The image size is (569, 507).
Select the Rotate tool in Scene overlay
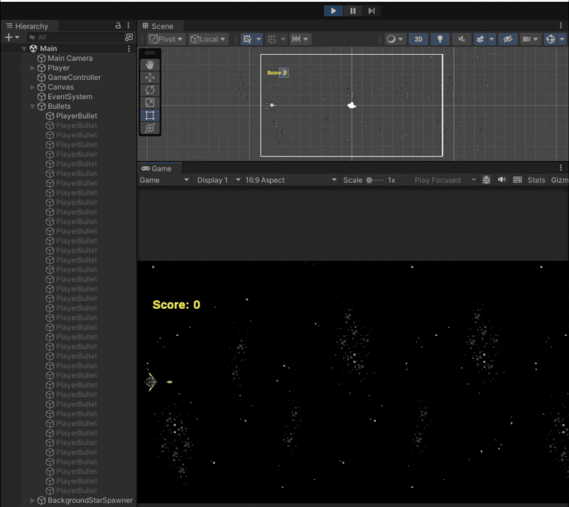pyautogui.click(x=150, y=90)
